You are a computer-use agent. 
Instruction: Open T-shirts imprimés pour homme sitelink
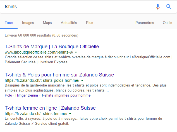66,95
